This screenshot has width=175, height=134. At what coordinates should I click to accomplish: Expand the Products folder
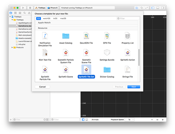tap(12, 48)
